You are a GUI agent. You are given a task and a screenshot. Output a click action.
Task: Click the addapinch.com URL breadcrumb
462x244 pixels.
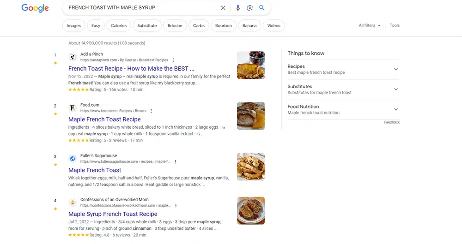(124, 60)
